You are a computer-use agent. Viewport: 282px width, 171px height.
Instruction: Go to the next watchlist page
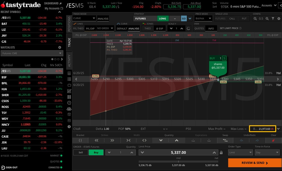click(62, 59)
